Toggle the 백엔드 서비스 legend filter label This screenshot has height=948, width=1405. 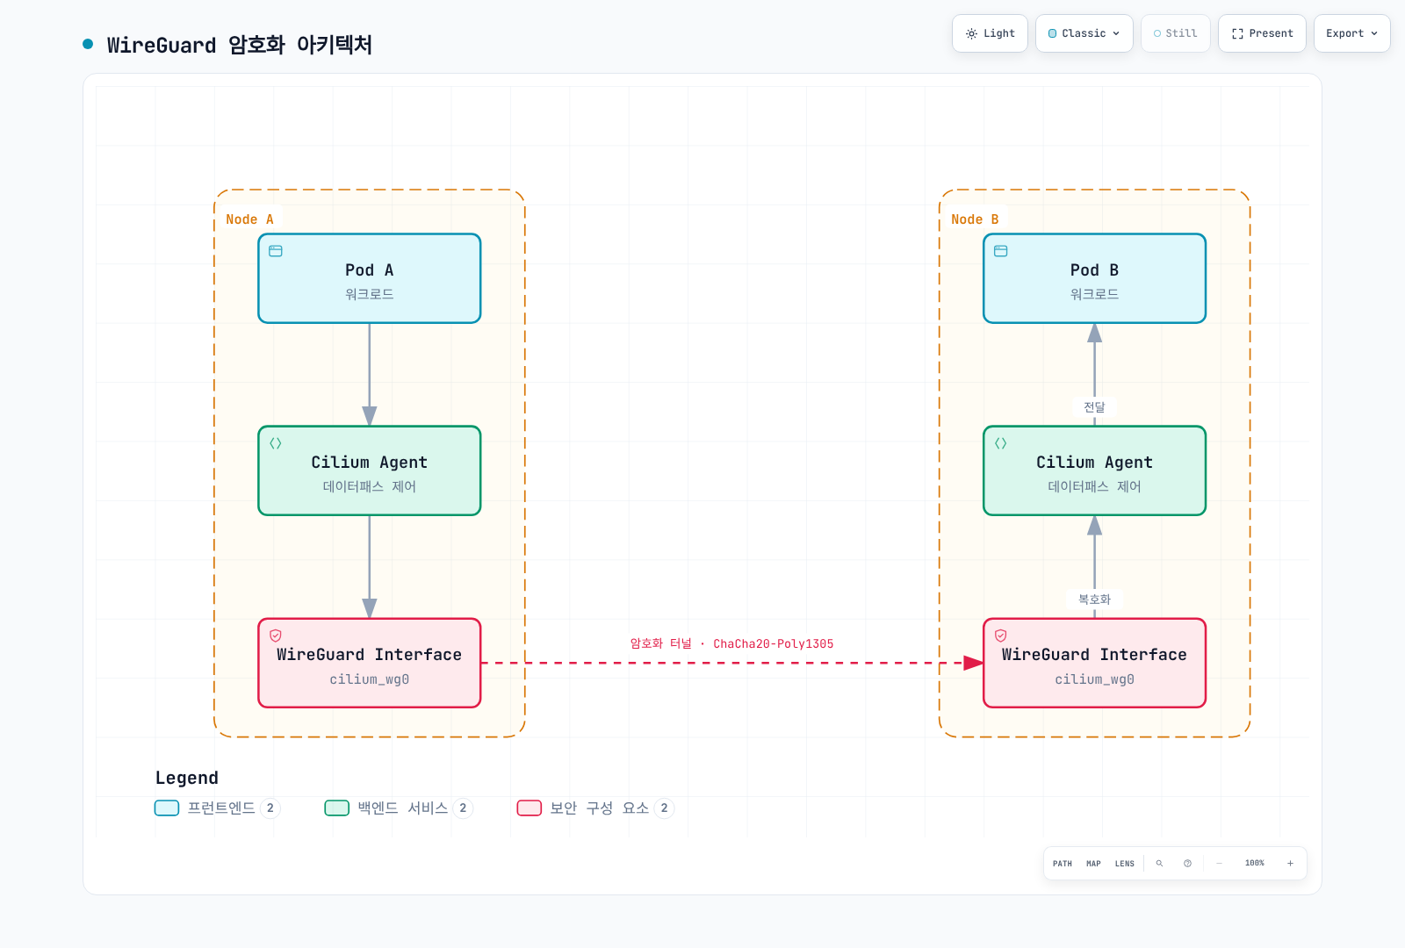pos(403,808)
